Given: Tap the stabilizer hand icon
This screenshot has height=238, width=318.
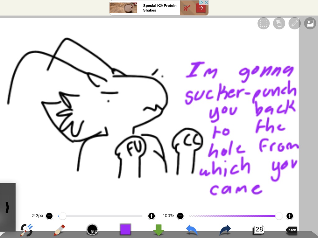Looking at the screenshot, I should coord(279,24).
